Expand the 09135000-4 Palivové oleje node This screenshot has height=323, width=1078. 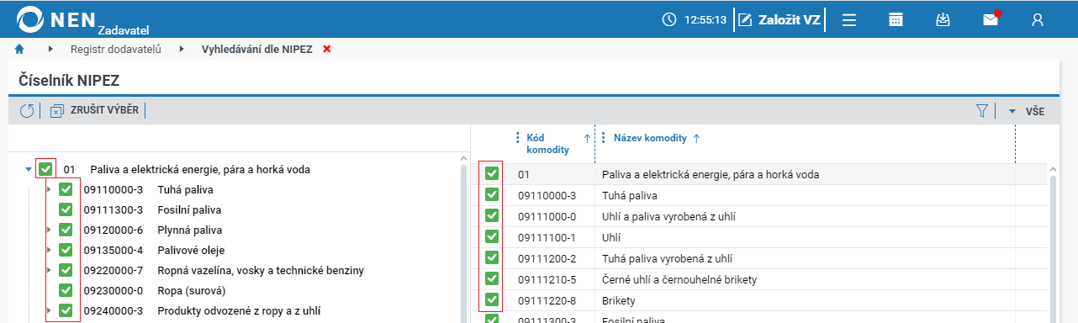49,250
